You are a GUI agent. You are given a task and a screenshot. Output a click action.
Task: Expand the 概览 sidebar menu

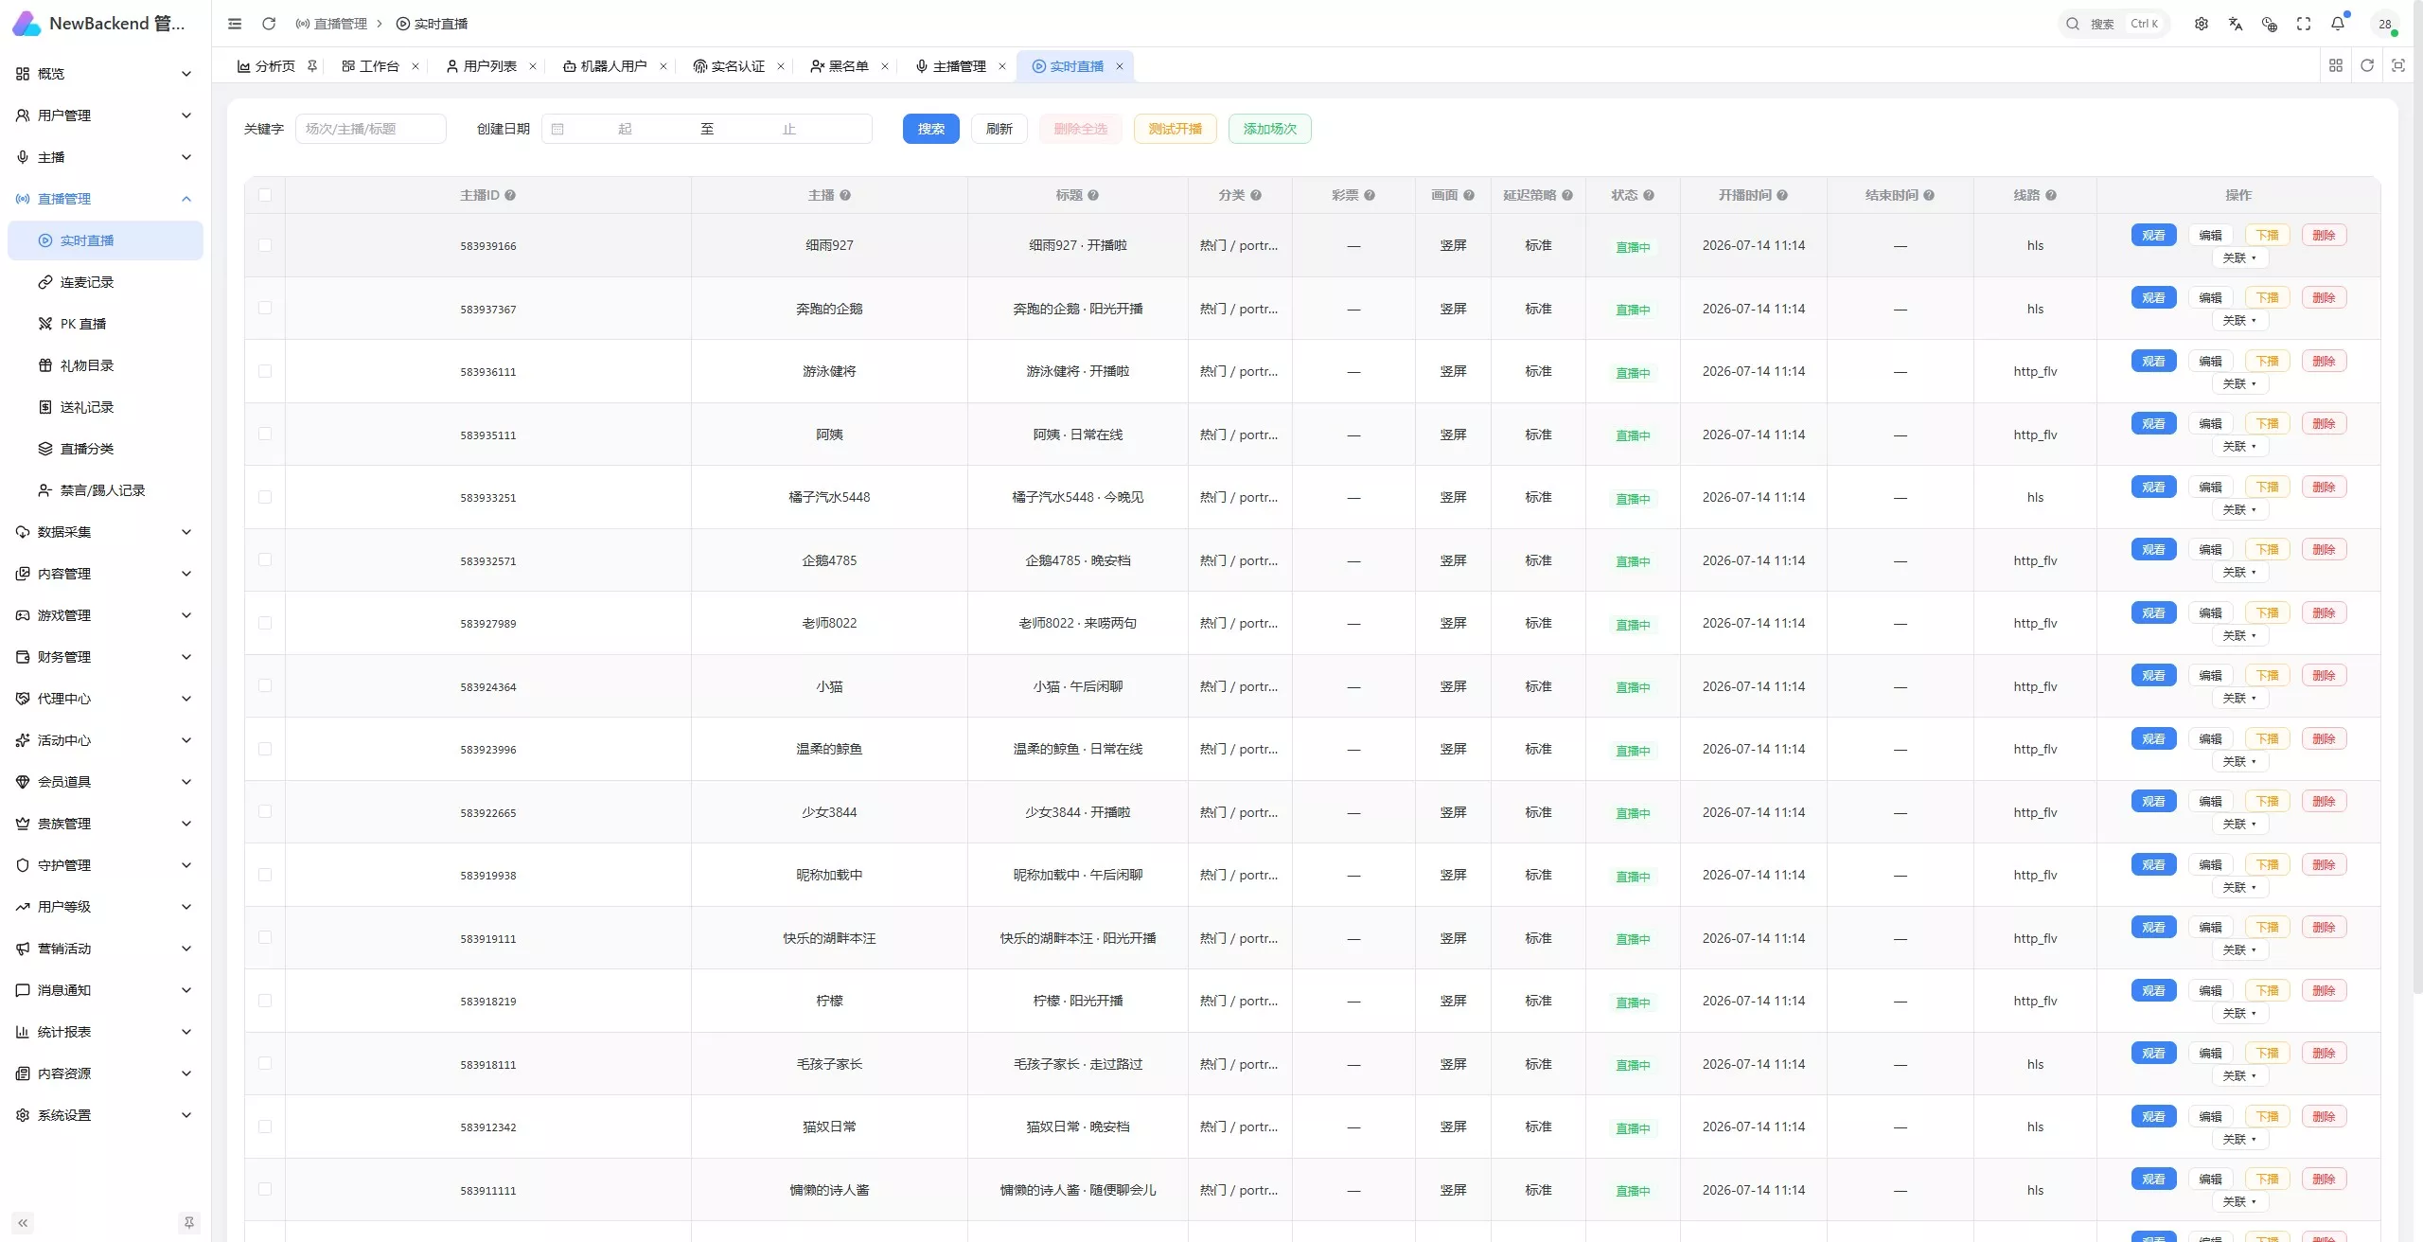[x=105, y=74]
